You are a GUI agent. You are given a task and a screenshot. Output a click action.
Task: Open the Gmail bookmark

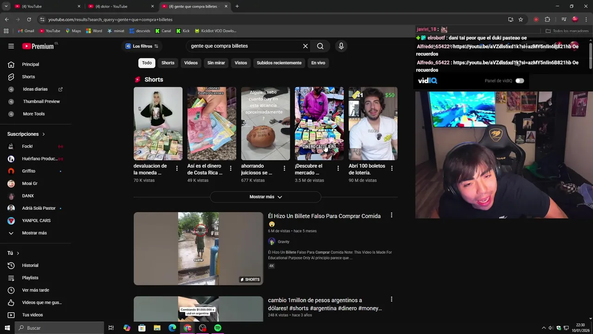click(25, 31)
